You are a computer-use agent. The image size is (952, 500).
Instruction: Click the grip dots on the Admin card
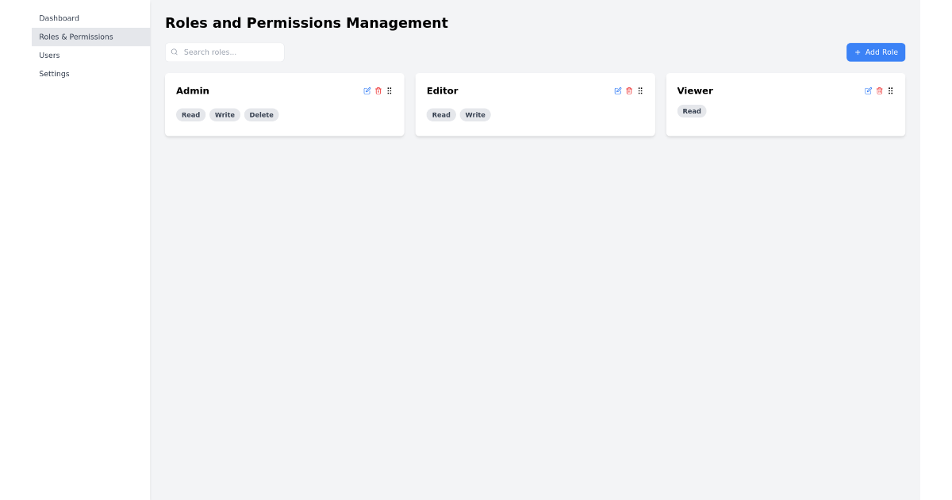click(x=390, y=90)
